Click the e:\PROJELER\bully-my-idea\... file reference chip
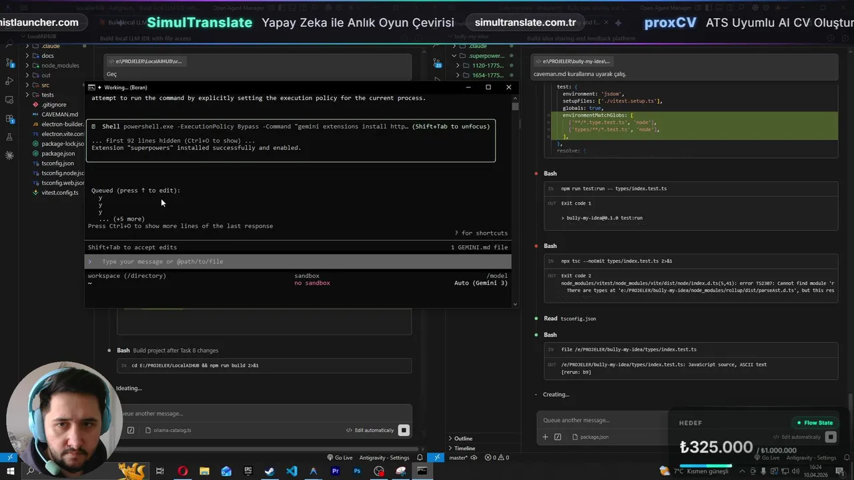This screenshot has width=854, height=480. click(572, 61)
